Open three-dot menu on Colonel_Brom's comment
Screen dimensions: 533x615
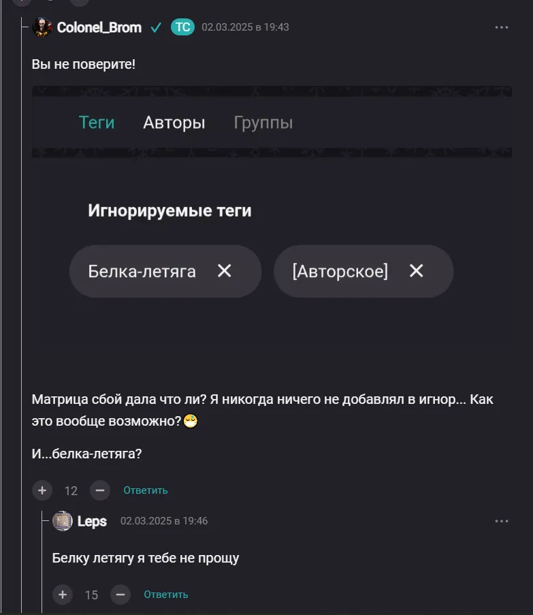502,27
